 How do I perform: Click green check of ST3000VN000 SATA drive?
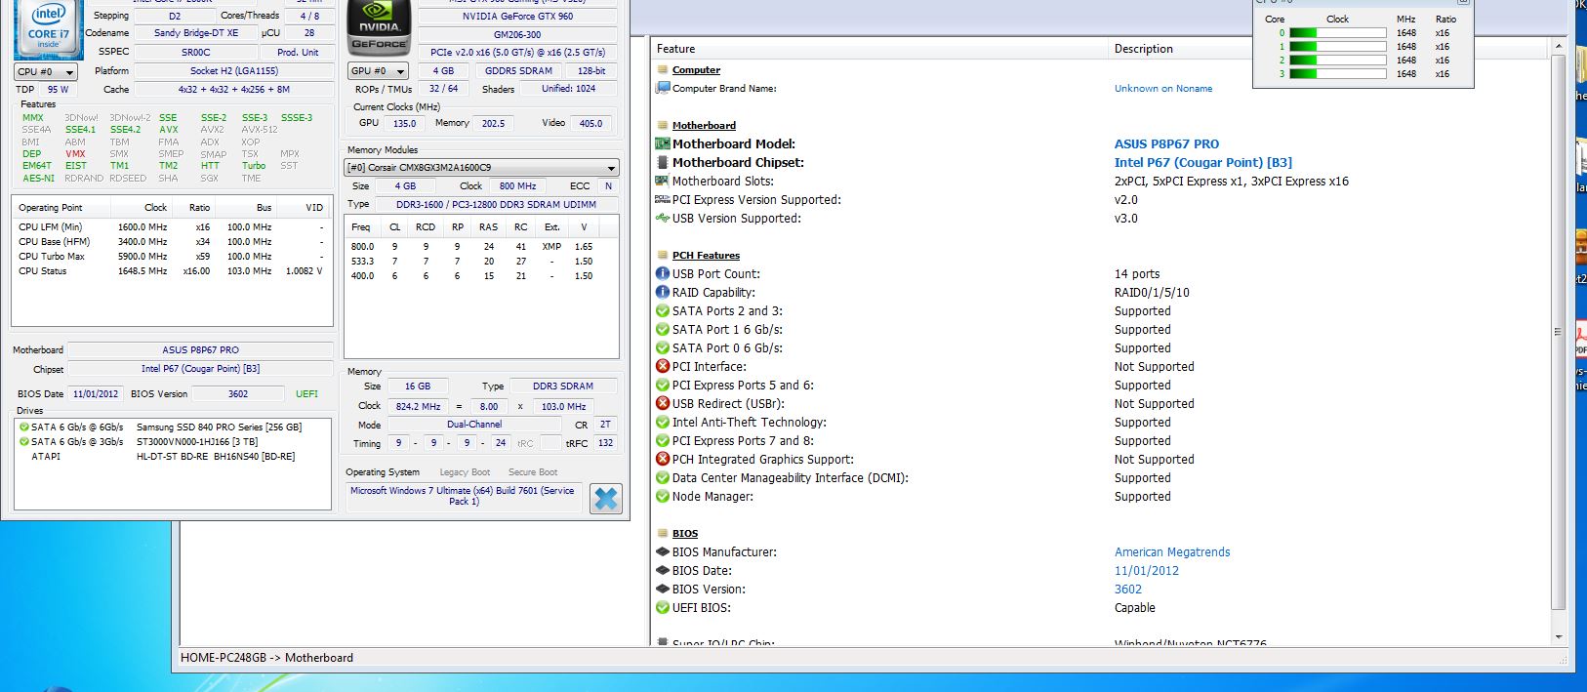(x=23, y=441)
